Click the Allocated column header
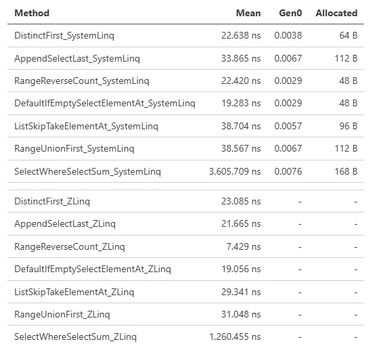The image size is (381, 350). (336, 13)
